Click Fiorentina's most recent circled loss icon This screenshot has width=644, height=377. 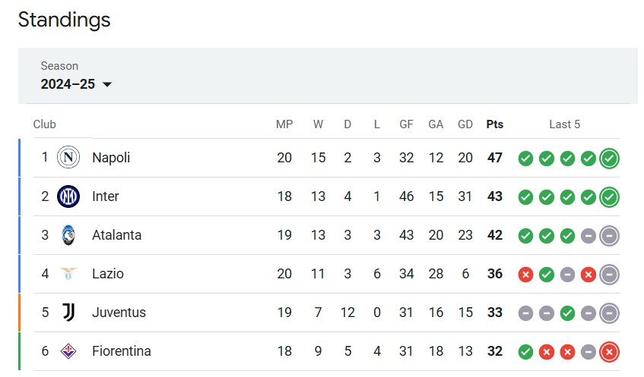click(609, 352)
